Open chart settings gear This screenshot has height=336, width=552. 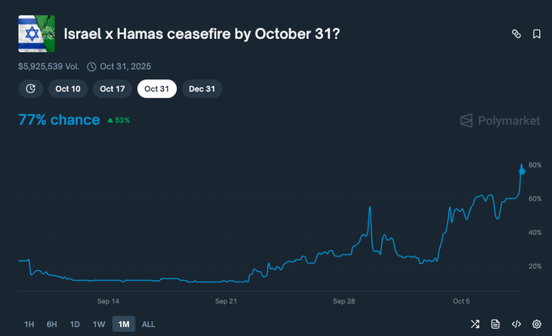[537, 325]
